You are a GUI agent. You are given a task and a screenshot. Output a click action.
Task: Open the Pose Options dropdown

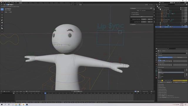click(x=151, y=5)
